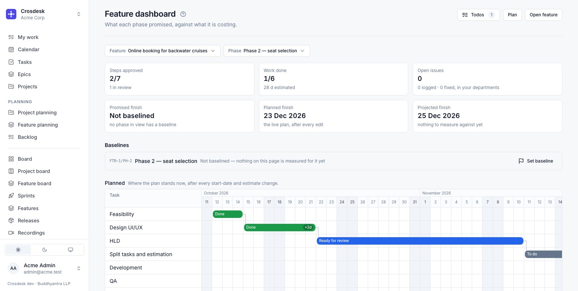Open the Todos button

(478, 15)
